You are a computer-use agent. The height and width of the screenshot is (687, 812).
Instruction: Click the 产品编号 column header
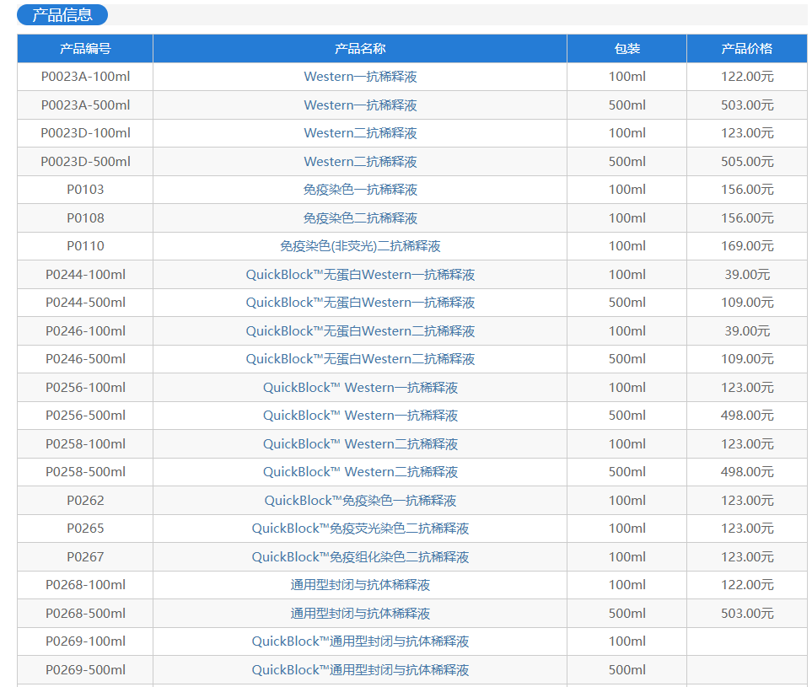pos(85,49)
